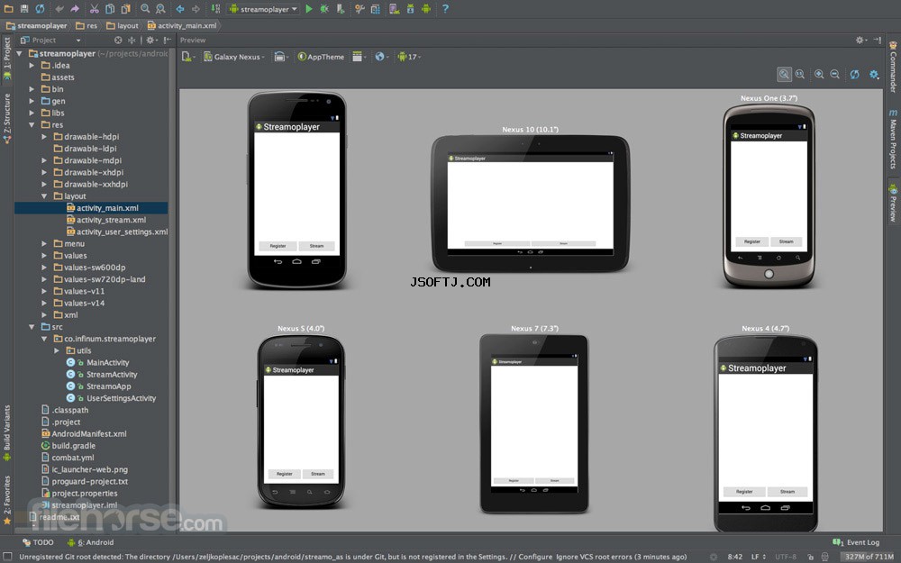Collapse the res folder
Viewport: 901px width, 563px height.
(32, 124)
